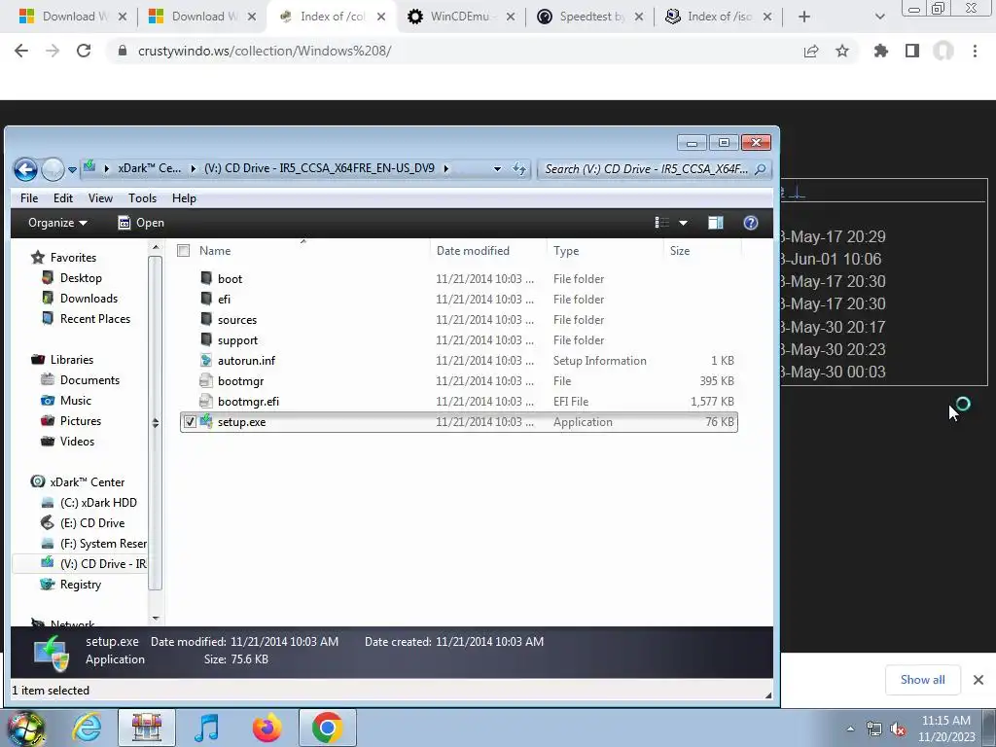Open Desktop in Favorites
Image resolution: width=996 pixels, height=747 pixels.
click(81, 277)
